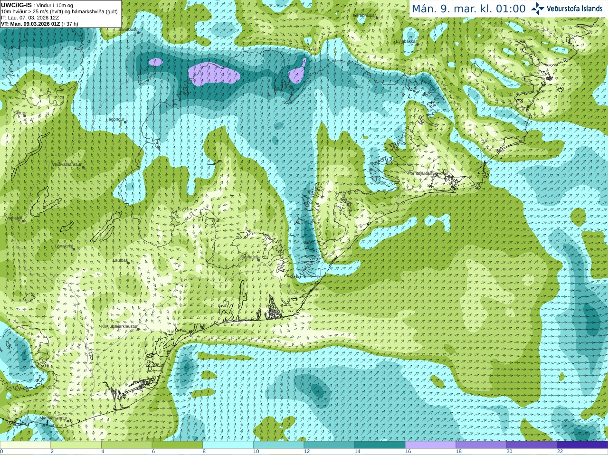Viewport: 608px width, 455px height.
Task: Click the 6–8 m/s dark green legend swatch
Action: coord(177,445)
